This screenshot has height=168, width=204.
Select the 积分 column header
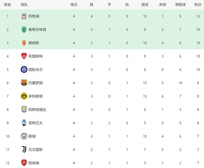coord(198,5)
